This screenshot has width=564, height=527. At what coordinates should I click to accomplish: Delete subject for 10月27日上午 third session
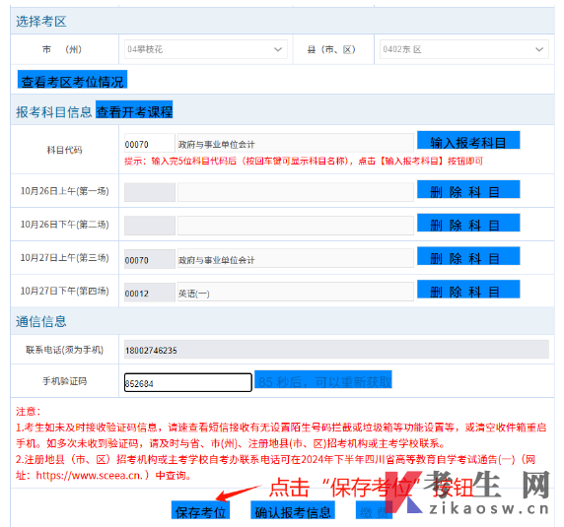tap(468, 256)
